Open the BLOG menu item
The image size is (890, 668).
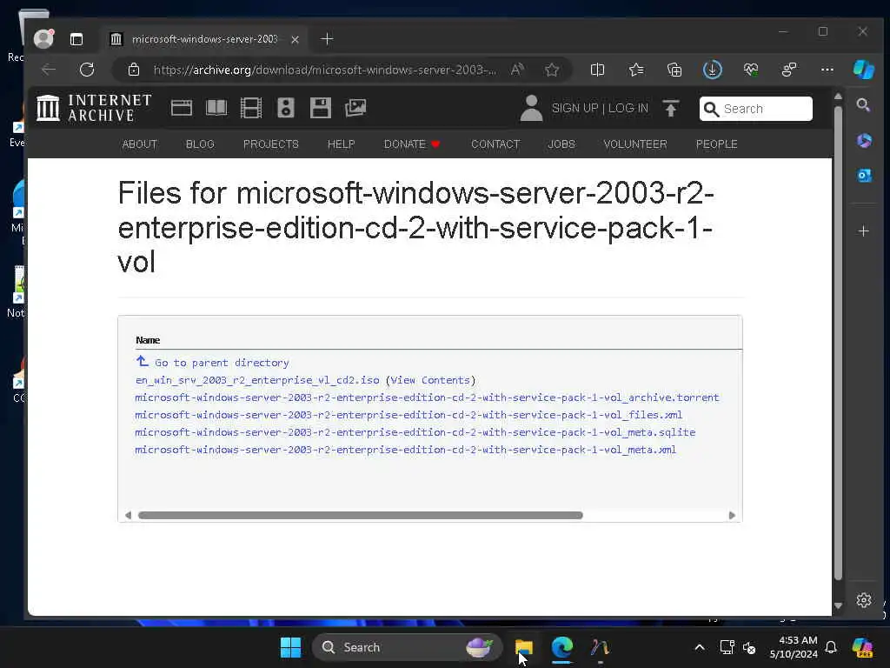point(201,144)
